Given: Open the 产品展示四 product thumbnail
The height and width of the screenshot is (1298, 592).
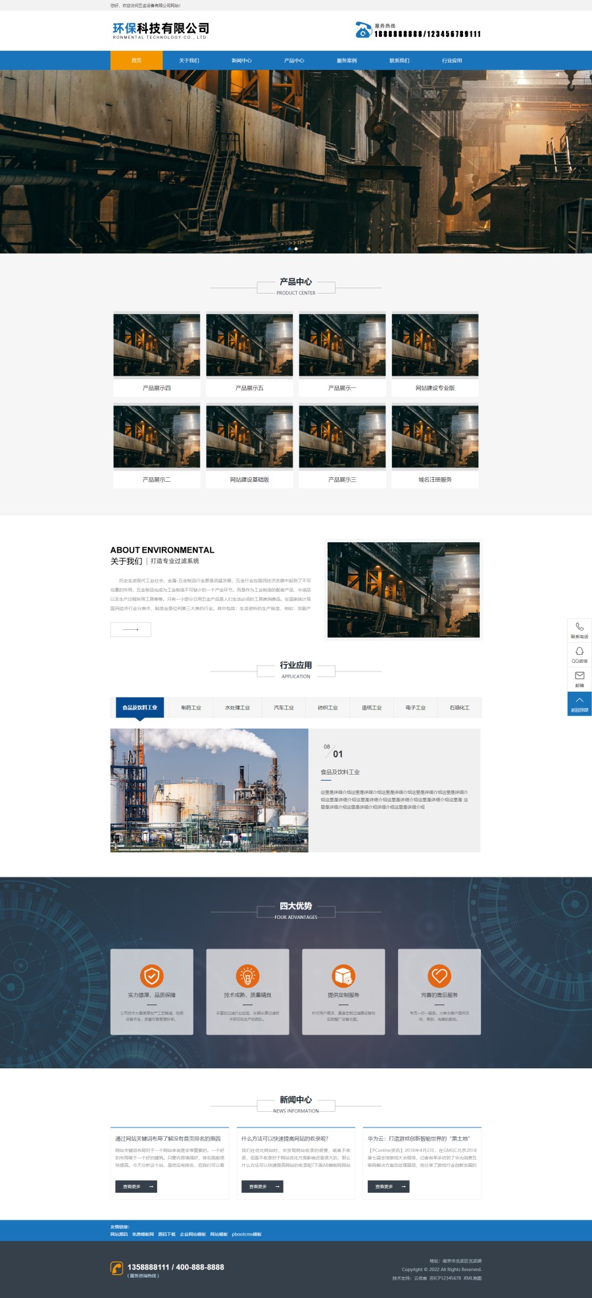Looking at the screenshot, I should coord(157,346).
